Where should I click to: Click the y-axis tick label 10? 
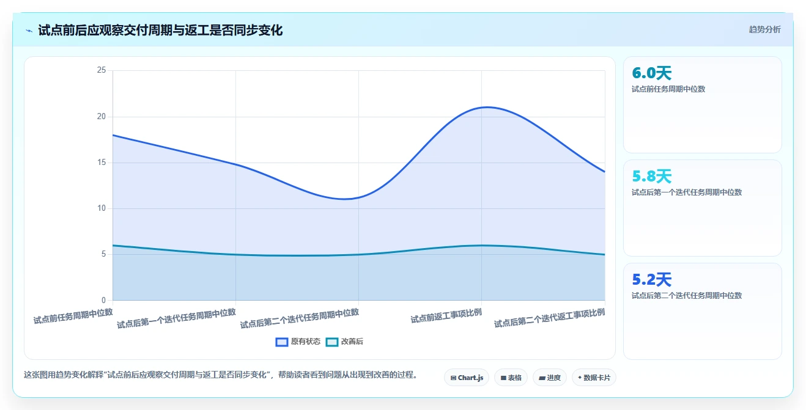tap(102, 208)
